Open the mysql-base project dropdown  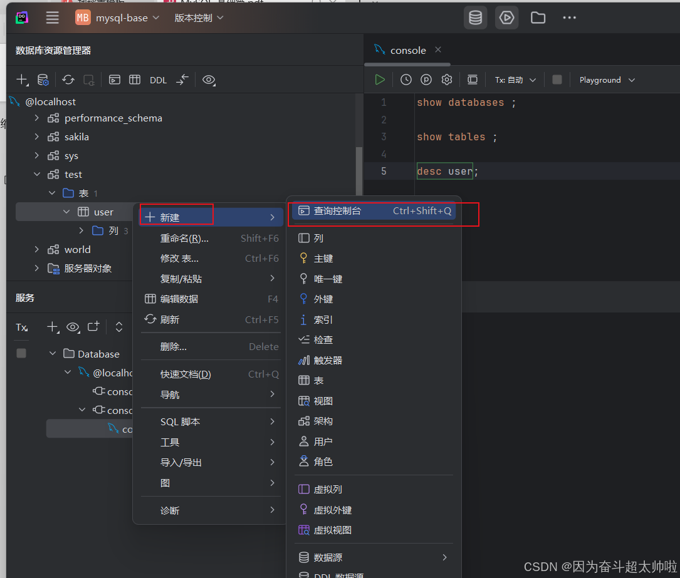[117, 18]
